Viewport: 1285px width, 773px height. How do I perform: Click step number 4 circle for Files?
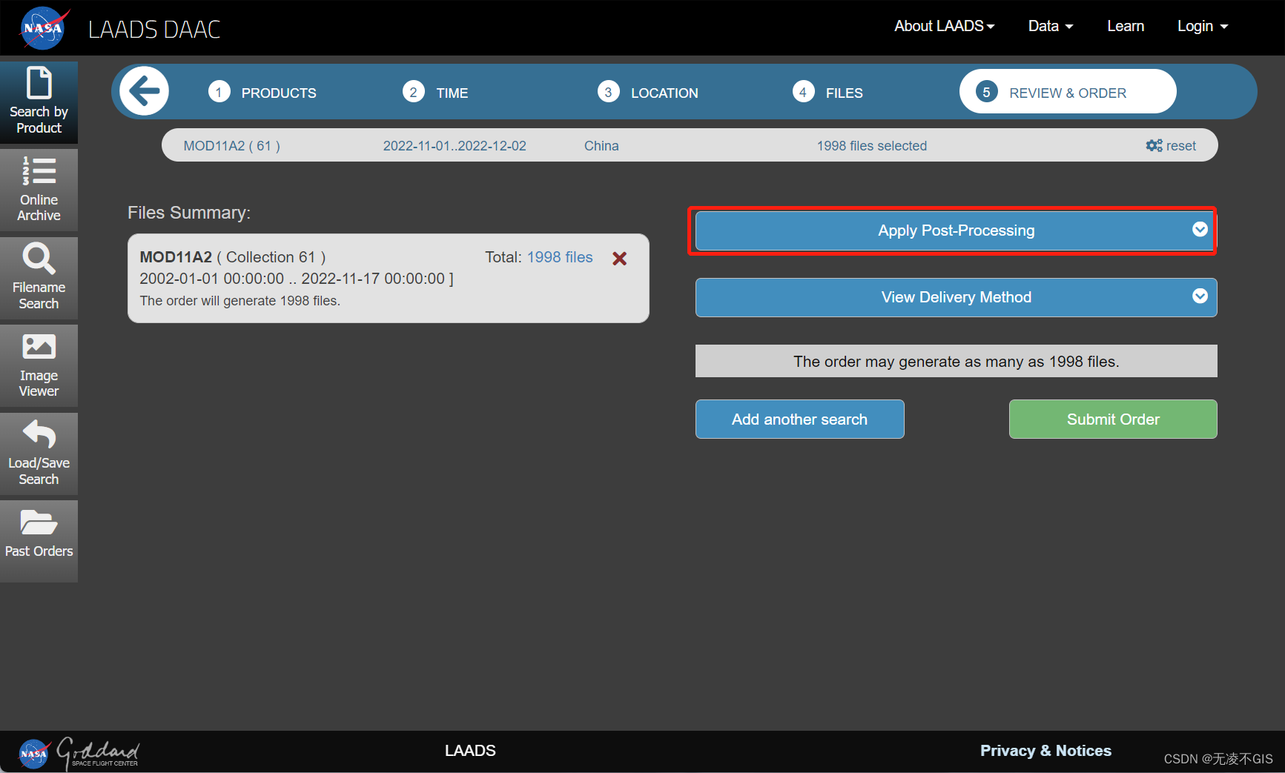803,92
